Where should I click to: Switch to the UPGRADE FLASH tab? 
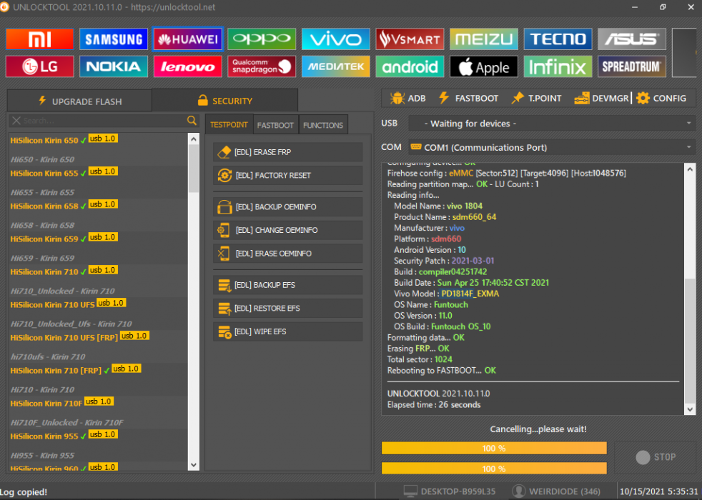click(x=79, y=101)
